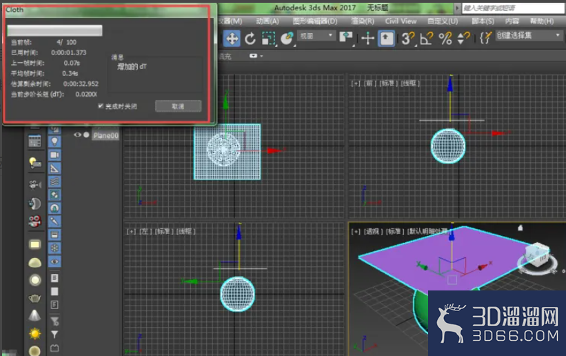Open the 帮助(H) menu
Image resolution: width=566 pixels, height=356 pixels.
[542, 21]
